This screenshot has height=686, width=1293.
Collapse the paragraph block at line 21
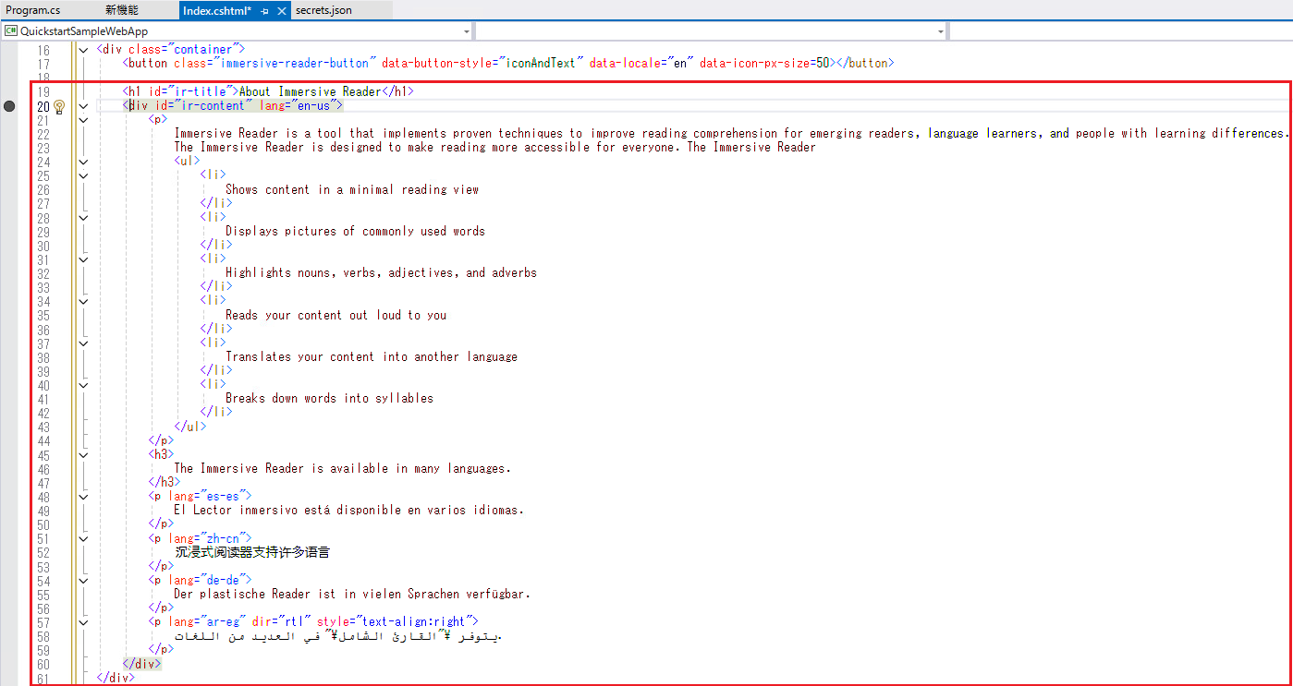click(x=84, y=120)
